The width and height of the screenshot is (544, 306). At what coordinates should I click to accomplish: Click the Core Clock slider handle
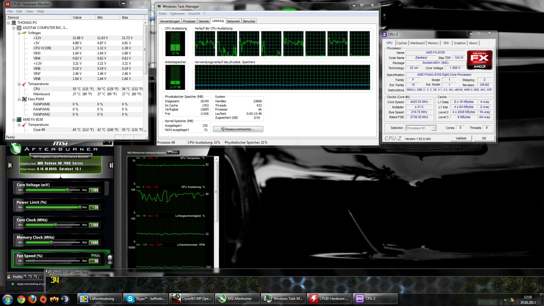56,225
